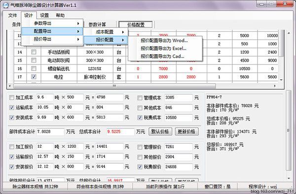
Task: Click 管理报价 value field 7261
Action: [x=179, y=147]
